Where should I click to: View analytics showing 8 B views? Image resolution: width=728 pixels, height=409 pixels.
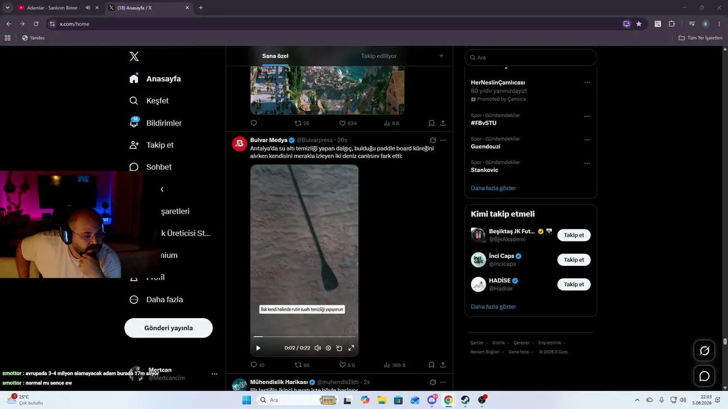tap(392, 123)
